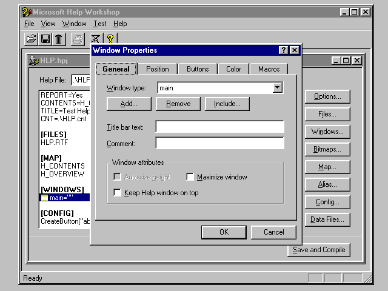
Task: Open the Test menu
Action: tap(99, 24)
